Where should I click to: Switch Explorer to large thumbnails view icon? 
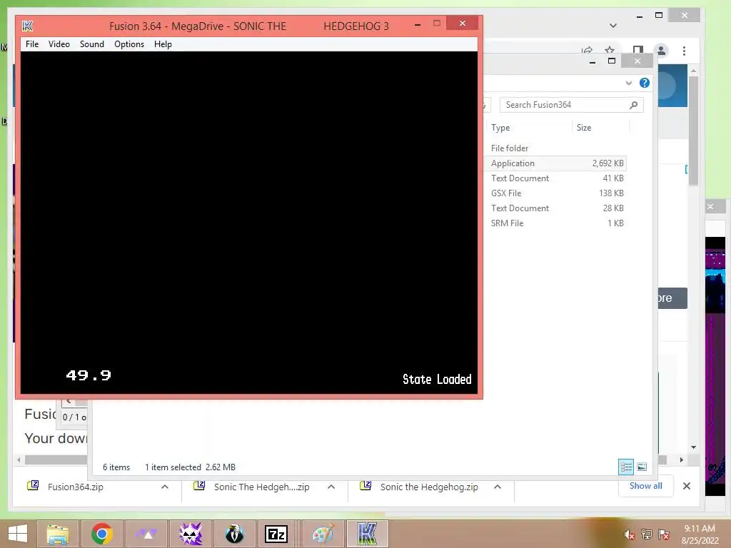[x=642, y=467]
